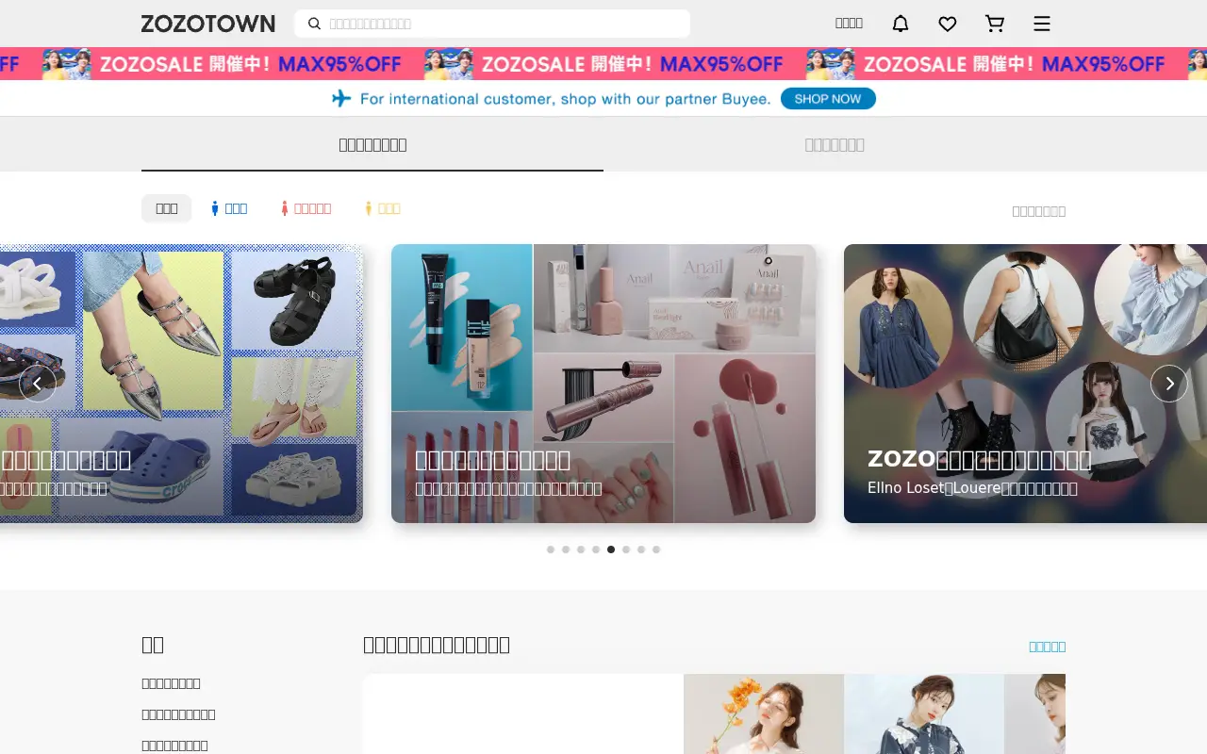
Task: Open the shopping cart icon
Action: point(995,24)
